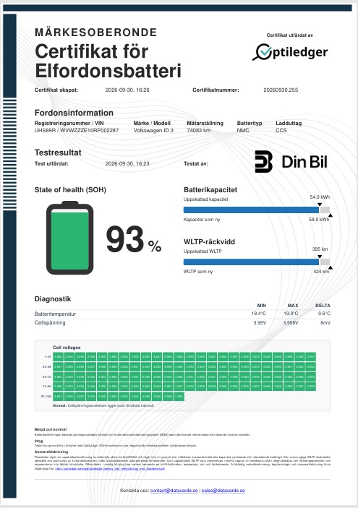Select the registration 'UHS89R / WVWZZZE10RP002287'
This screenshot has width=358, height=508.
(x=77, y=130)
